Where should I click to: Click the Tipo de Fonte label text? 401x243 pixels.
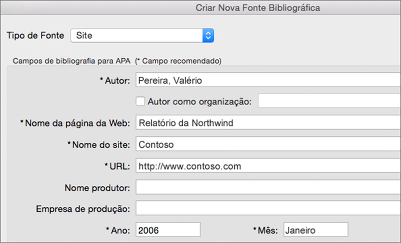coord(35,35)
